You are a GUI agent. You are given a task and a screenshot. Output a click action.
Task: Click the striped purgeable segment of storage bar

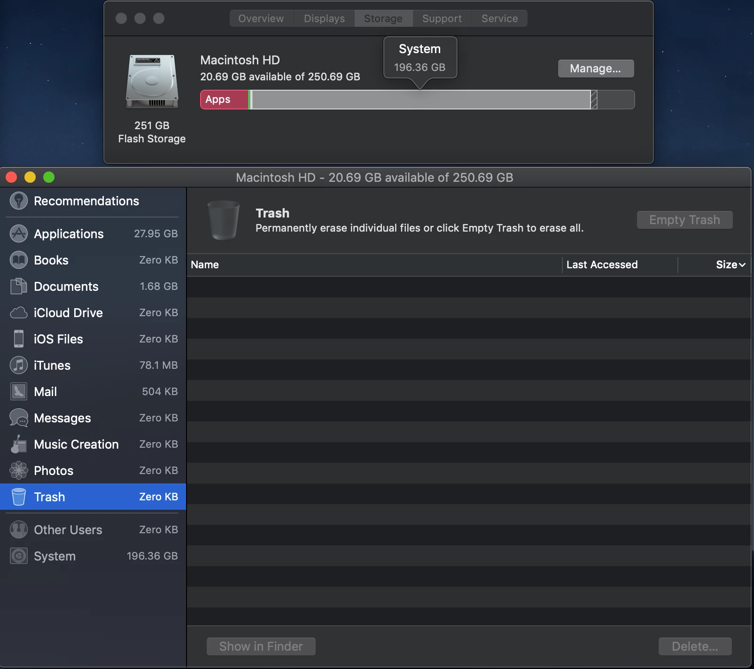point(594,100)
